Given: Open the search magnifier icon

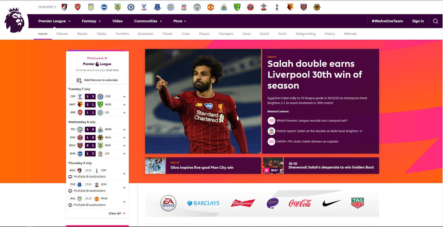Looking at the screenshot, I should pyautogui.click(x=435, y=21).
